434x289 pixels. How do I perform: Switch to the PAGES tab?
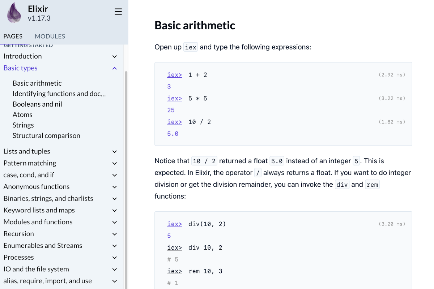click(x=13, y=36)
